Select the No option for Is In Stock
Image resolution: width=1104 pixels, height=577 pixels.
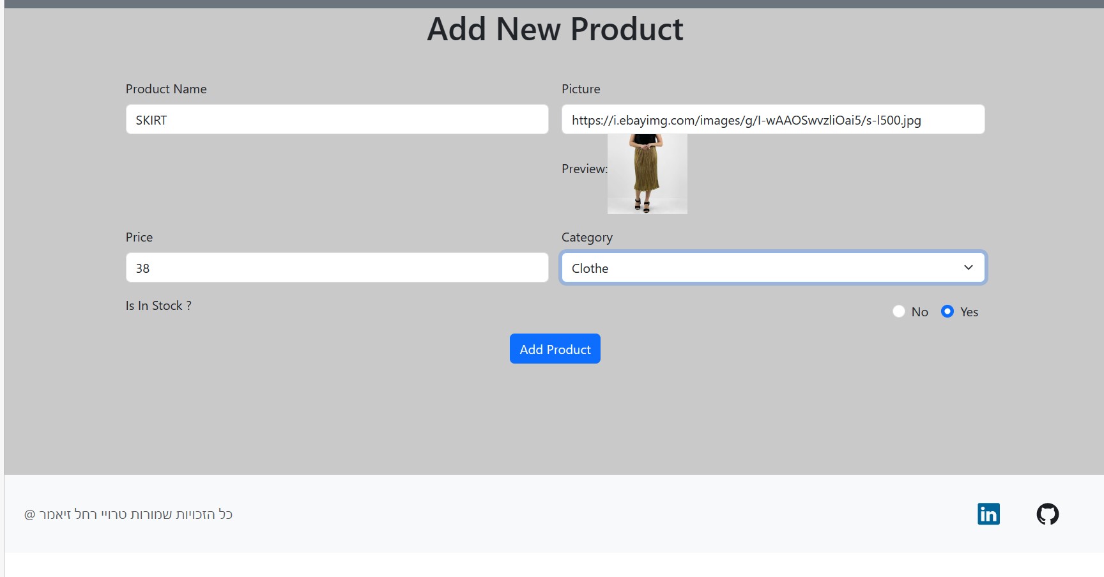click(899, 312)
